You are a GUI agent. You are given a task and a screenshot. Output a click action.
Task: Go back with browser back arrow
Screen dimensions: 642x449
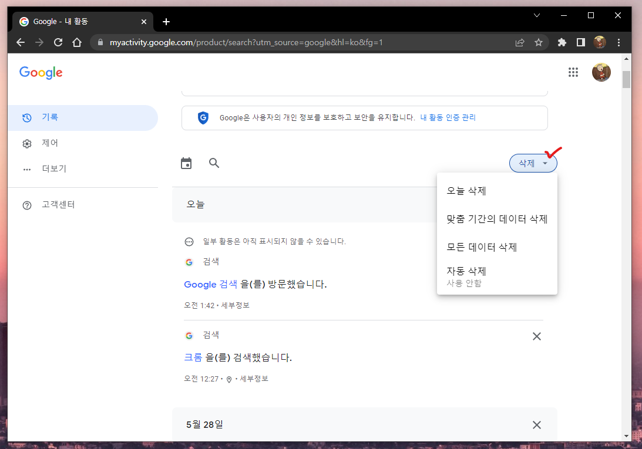[x=21, y=42]
